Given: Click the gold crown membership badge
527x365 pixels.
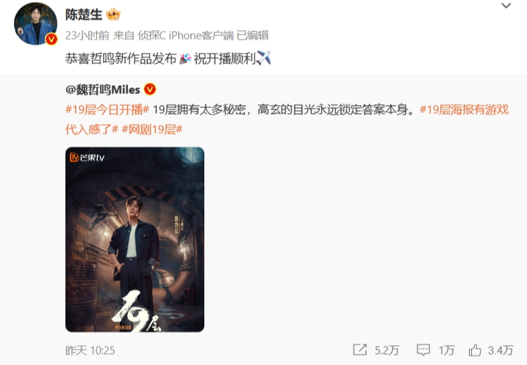Looking at the screenshot, I should click(113, 15).
